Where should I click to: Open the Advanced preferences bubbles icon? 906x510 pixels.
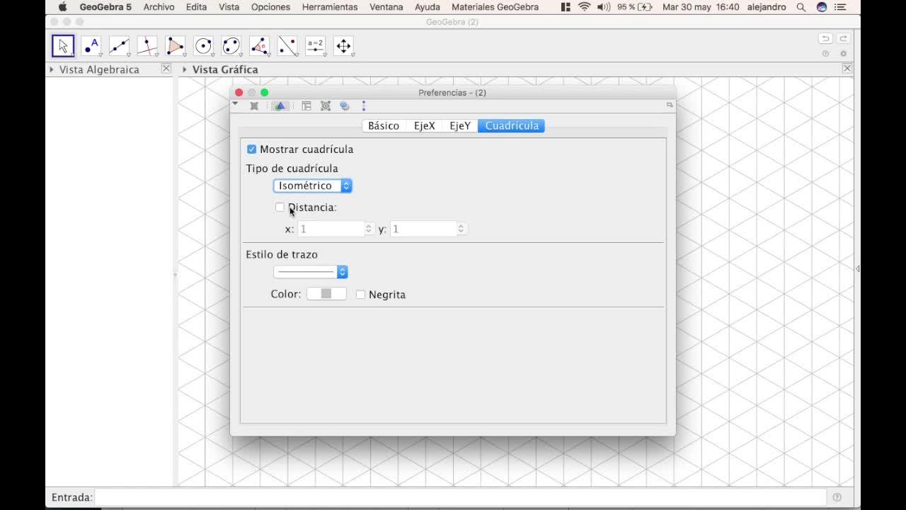pos(345,106)
